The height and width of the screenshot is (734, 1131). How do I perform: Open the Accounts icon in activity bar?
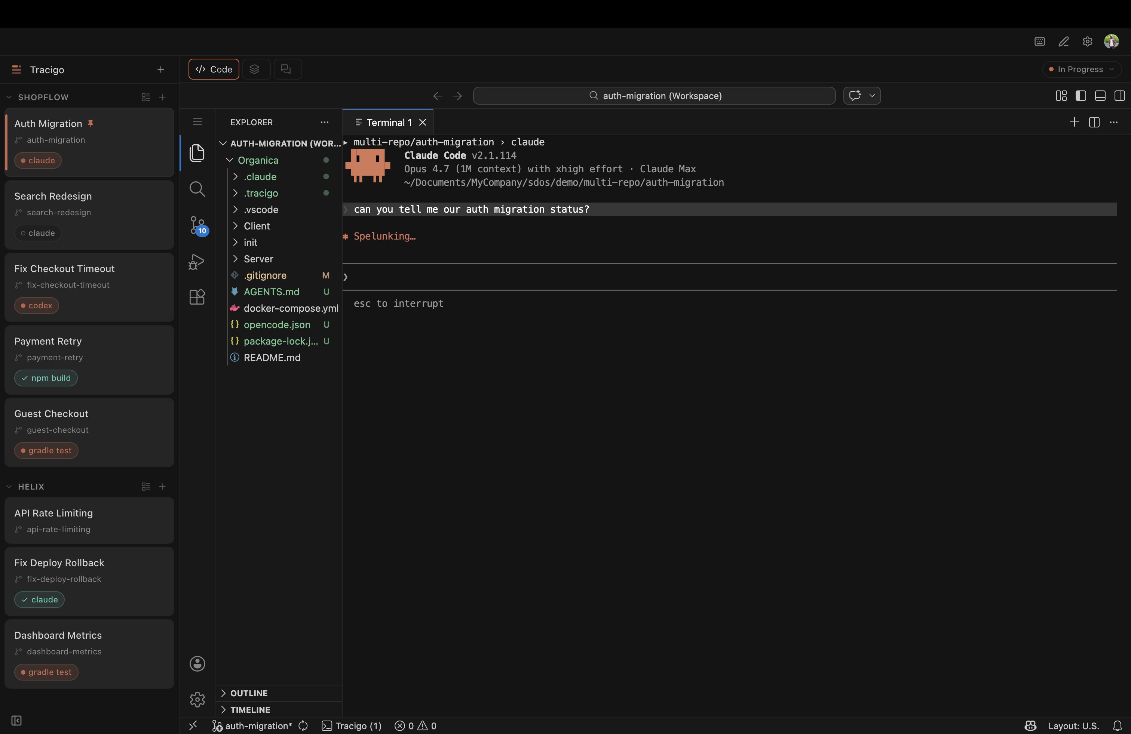(x=197, y=663)
